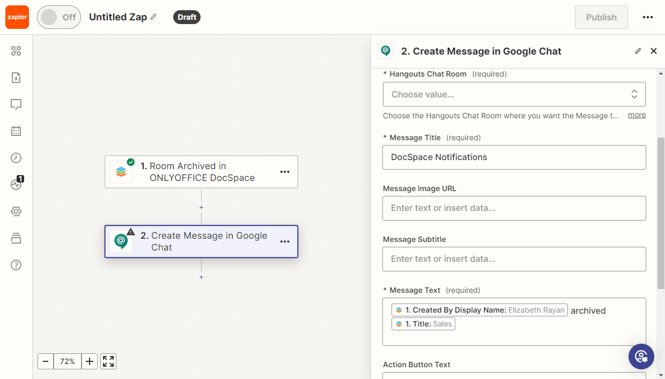665x379 pixels.
Task: Click pencil icon to rename Untitled Zap
Action: click(x=153, y=17)
